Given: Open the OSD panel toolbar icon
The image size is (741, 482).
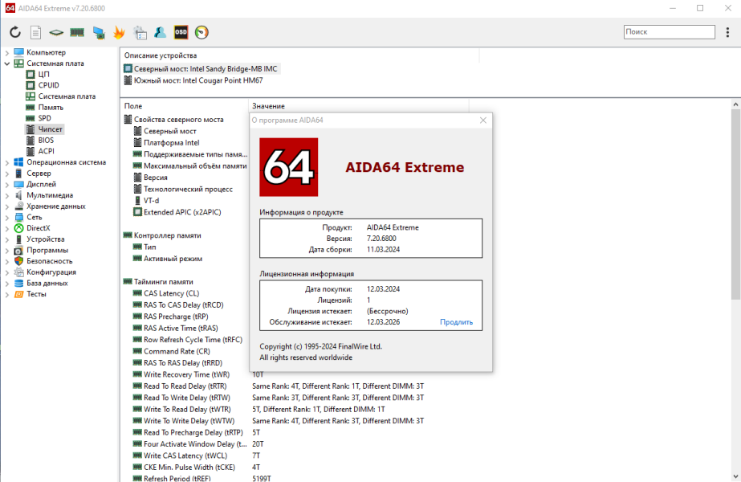Looking at the screenshot, I should (181, 32).
